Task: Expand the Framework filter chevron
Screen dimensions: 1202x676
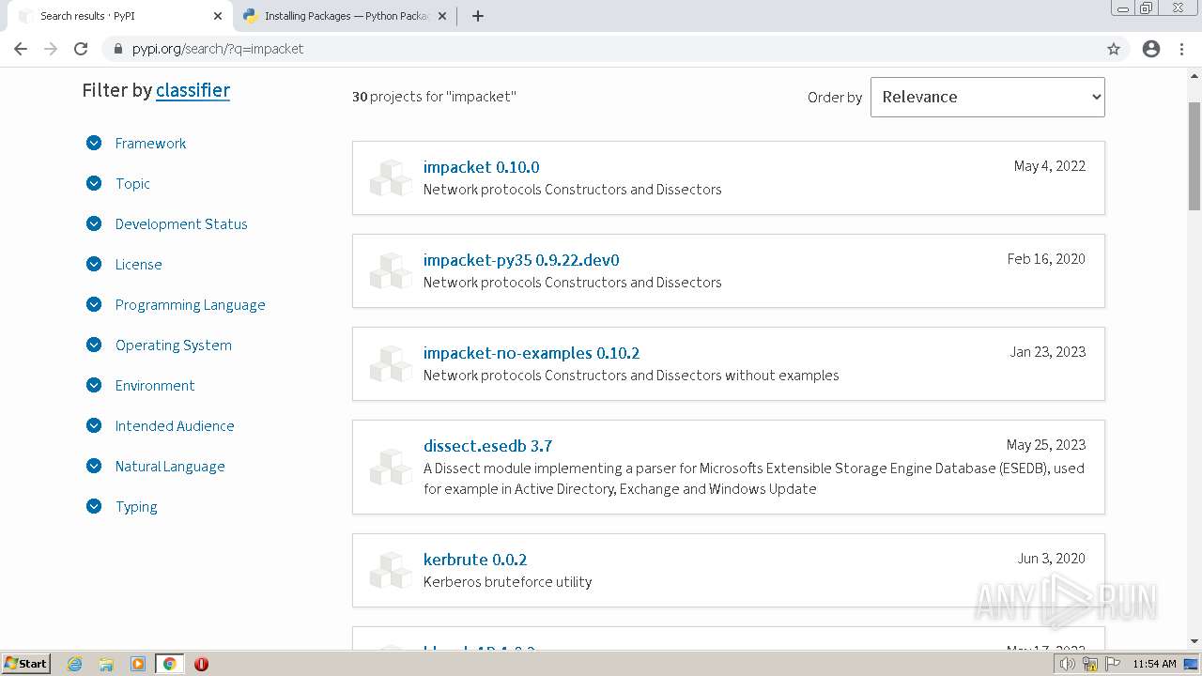Action: click(94, 143)
